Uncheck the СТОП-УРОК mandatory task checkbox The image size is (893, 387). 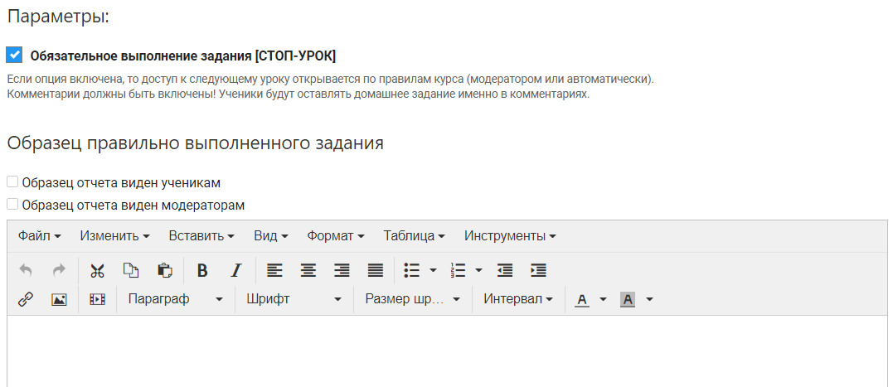coord(13,56)
